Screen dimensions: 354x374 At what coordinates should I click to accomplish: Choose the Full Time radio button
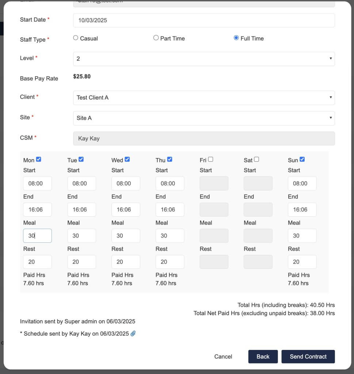pyautogui.click(x=236, y=38)
